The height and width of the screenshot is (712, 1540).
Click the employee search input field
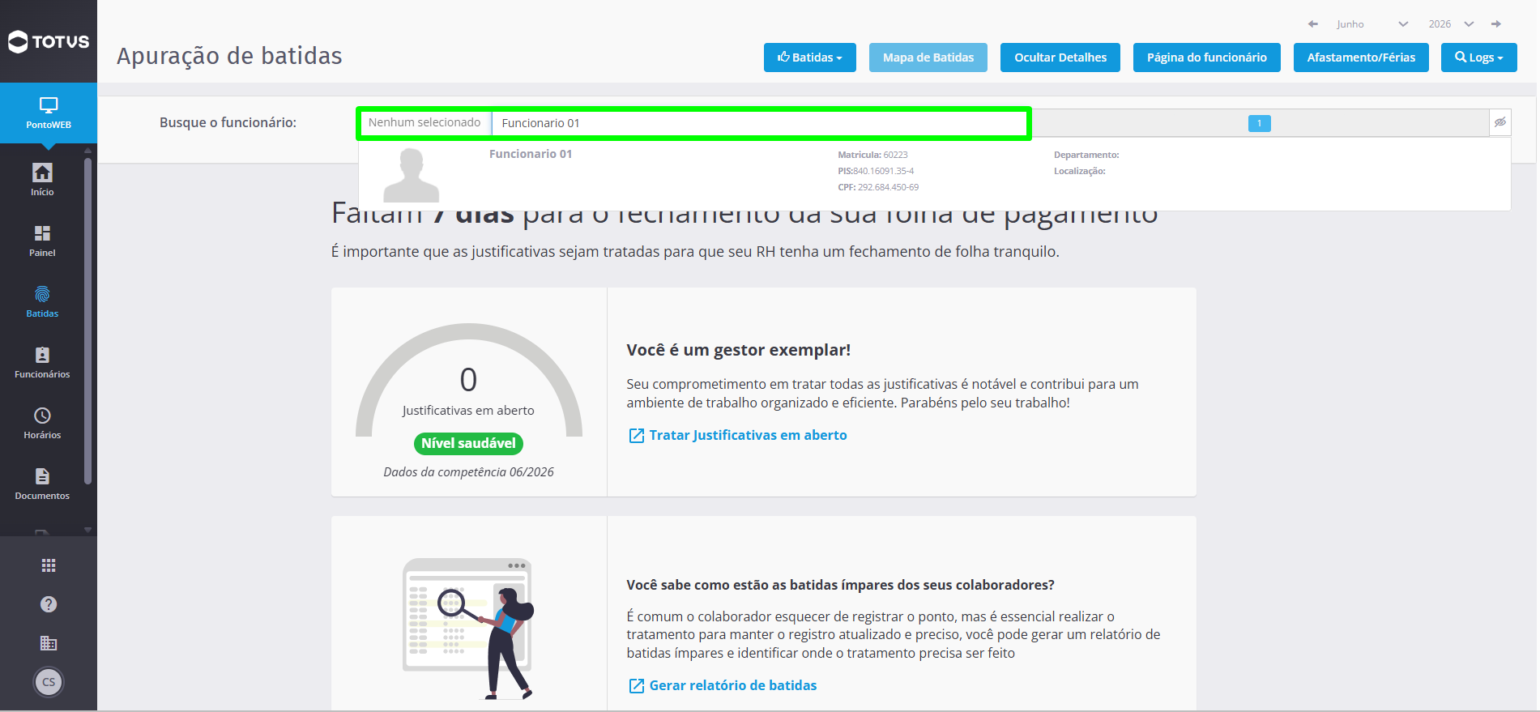coord(760,123)
